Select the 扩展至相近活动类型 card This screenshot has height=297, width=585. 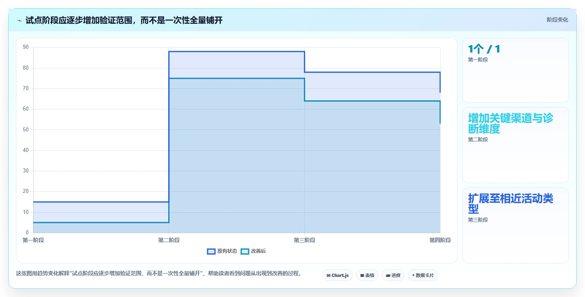pyautogui.click(x=516, y=225)
